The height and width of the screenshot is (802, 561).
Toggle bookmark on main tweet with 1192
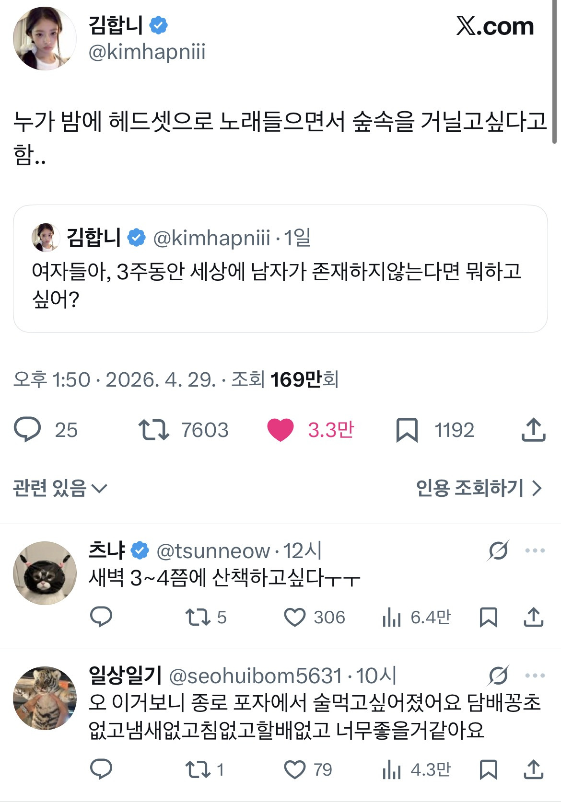tap(407, 430)
